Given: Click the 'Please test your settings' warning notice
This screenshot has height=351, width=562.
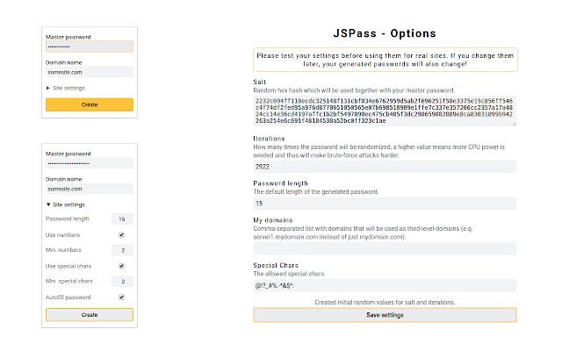Looking at the screenshot, I should pyautogui.click(x=385, y=60).
